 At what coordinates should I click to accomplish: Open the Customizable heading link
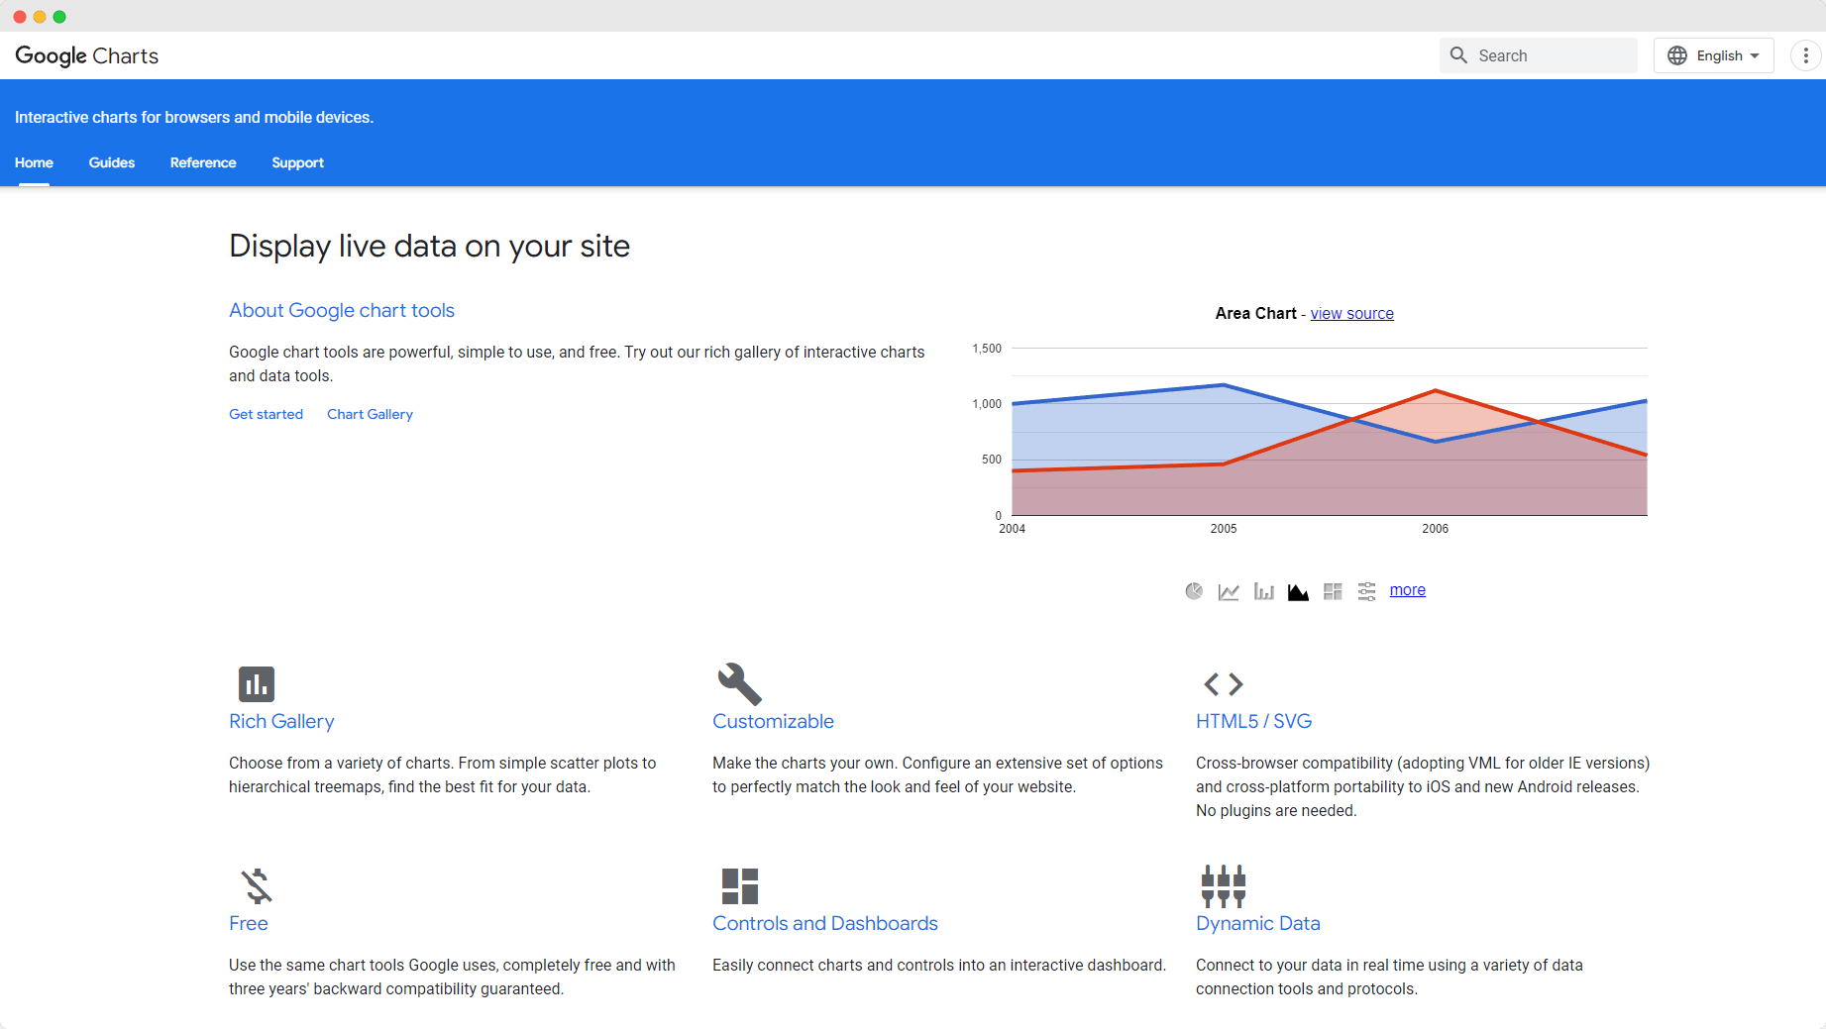tap(773, 721)
